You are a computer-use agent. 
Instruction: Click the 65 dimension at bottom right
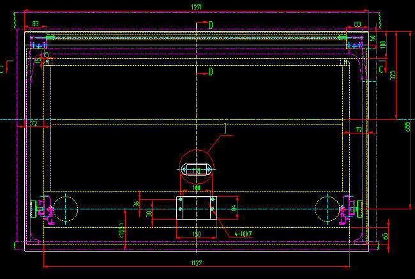384,236
